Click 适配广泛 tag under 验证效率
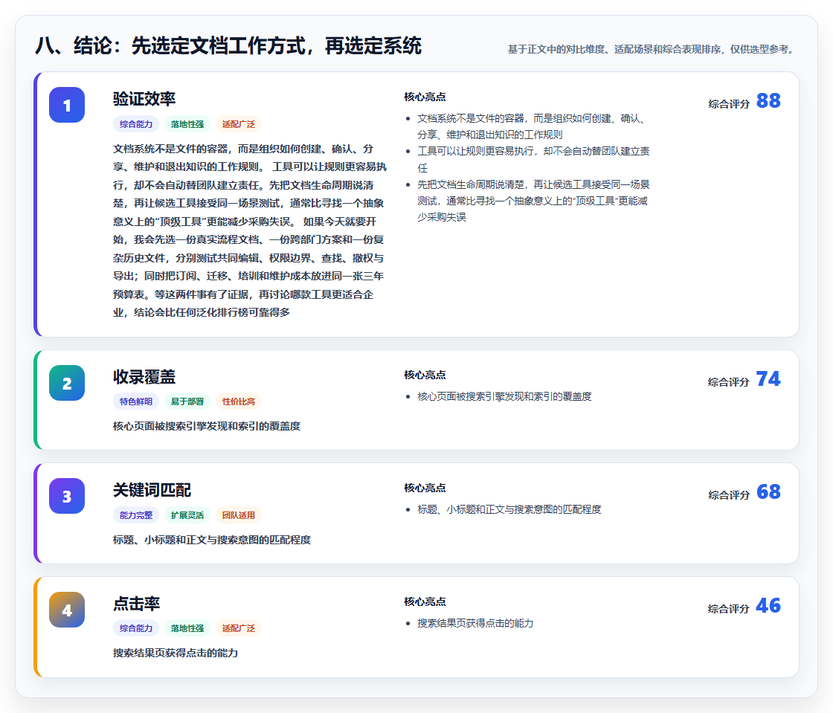 click(x=239, y=124)
